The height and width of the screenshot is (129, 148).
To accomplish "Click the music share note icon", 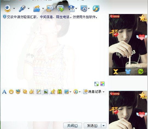I will [53, 92].
